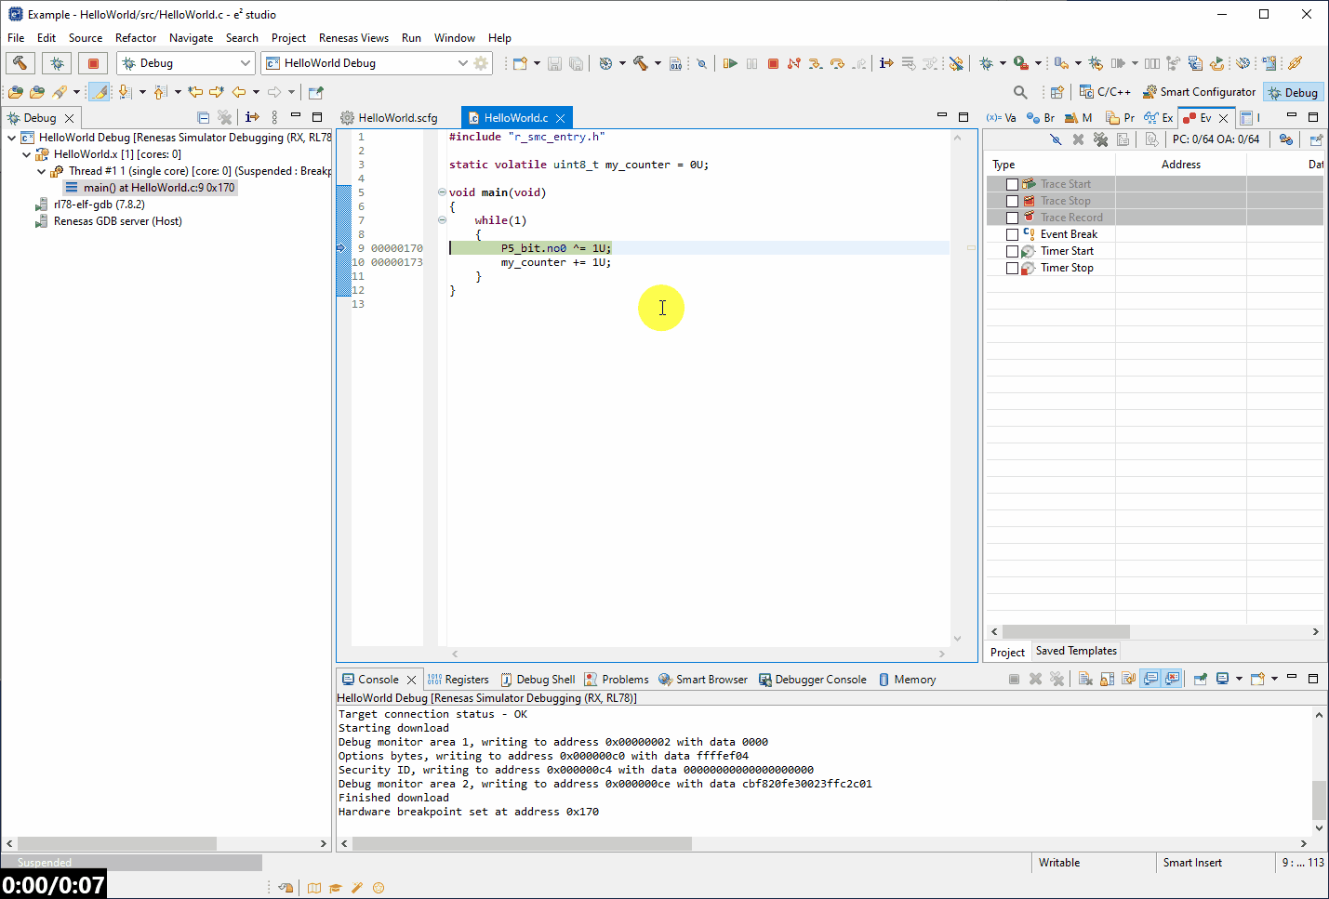This screenshot has width=1329, height=899.
Task: Collapse the Thread #1 1 tree node
Action: pyautogui.click(x=41, y=170)
